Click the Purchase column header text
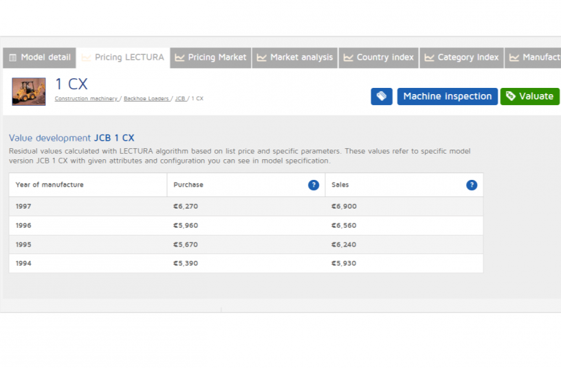 [188, 185]
